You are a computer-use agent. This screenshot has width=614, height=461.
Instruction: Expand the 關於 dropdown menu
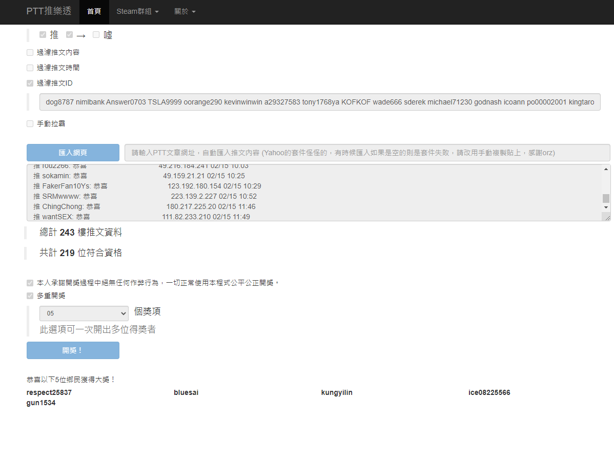point(185,12)
